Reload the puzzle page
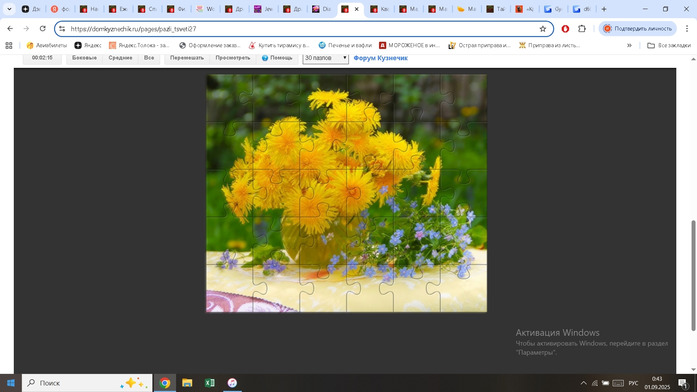 43,29
